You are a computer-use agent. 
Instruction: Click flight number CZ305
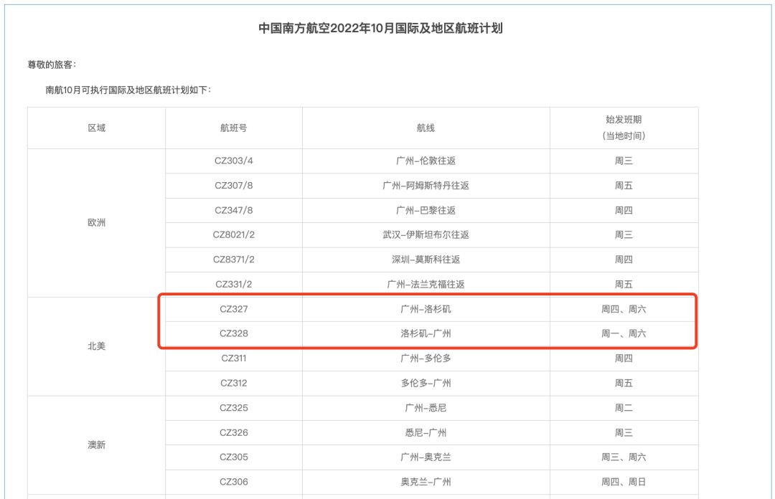(234, 457)
